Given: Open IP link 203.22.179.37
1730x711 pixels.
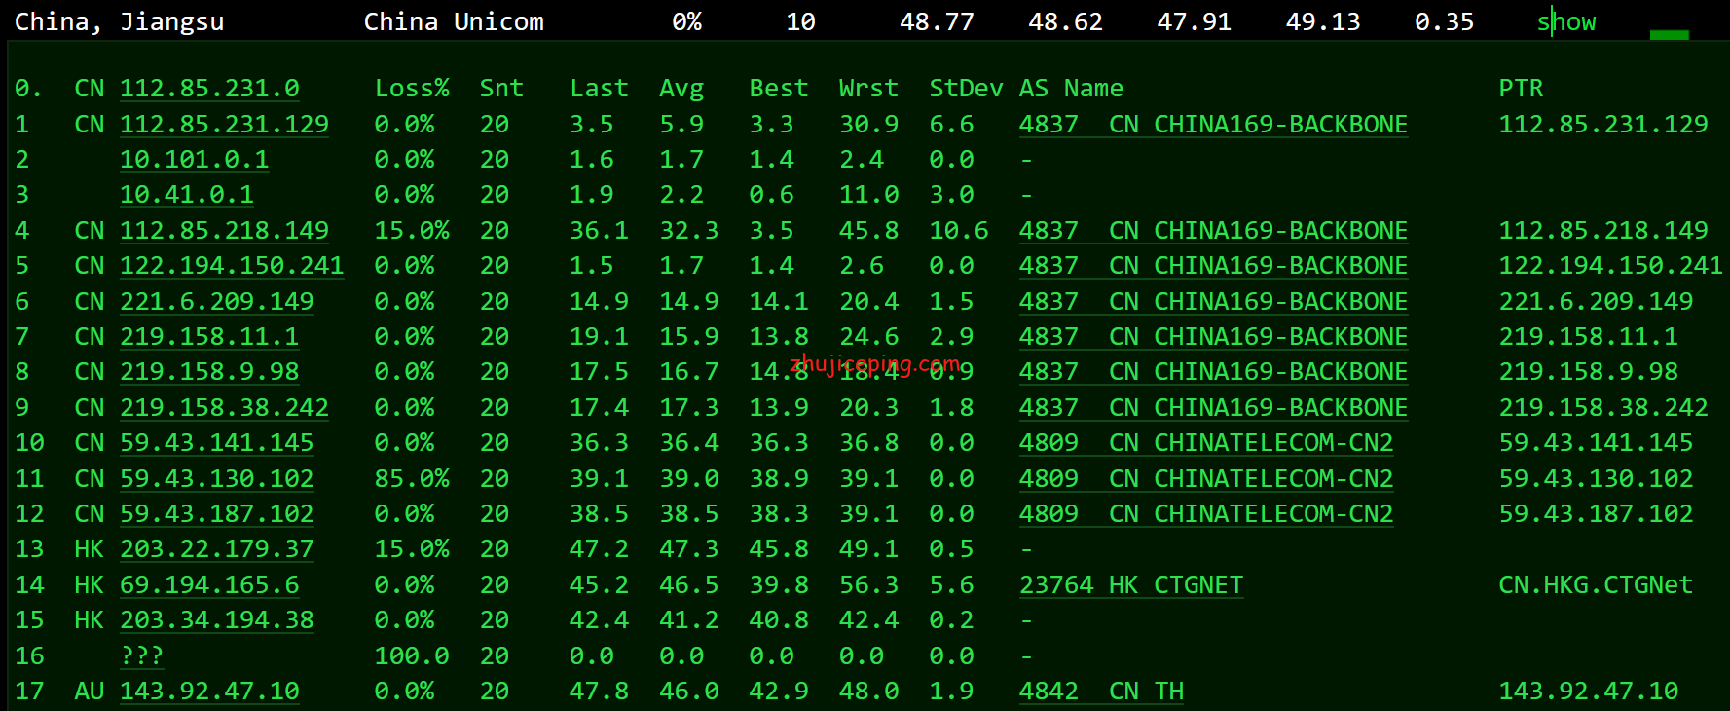Looking at the screenshot, I should click(216, 549).
